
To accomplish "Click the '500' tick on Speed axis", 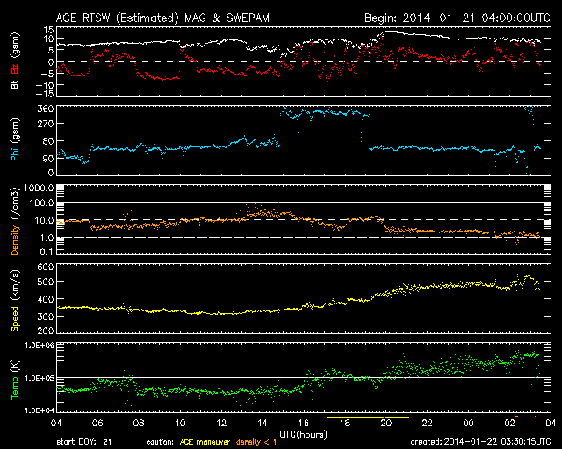I will pyautogui.click(x=46, y=282).
